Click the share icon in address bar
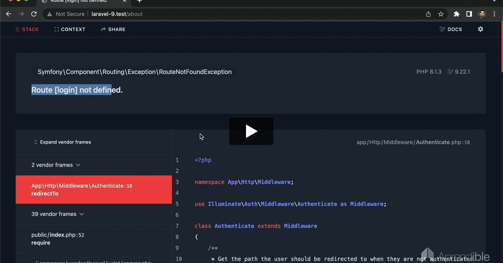The image size is (503, 263). (x=428, y=14)
